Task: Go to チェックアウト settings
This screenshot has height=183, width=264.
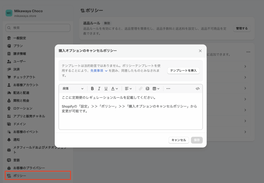Action: coord(24,77)
